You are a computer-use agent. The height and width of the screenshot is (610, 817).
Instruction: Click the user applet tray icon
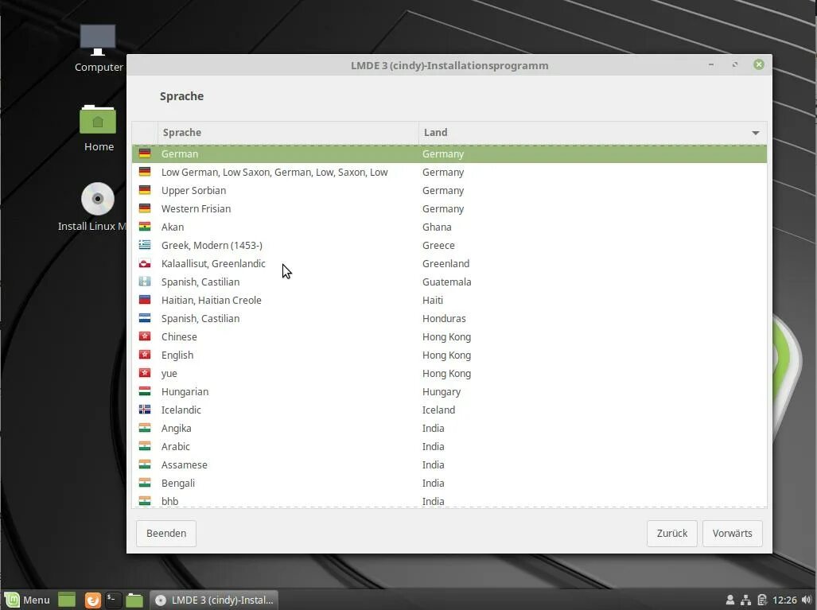730,600
